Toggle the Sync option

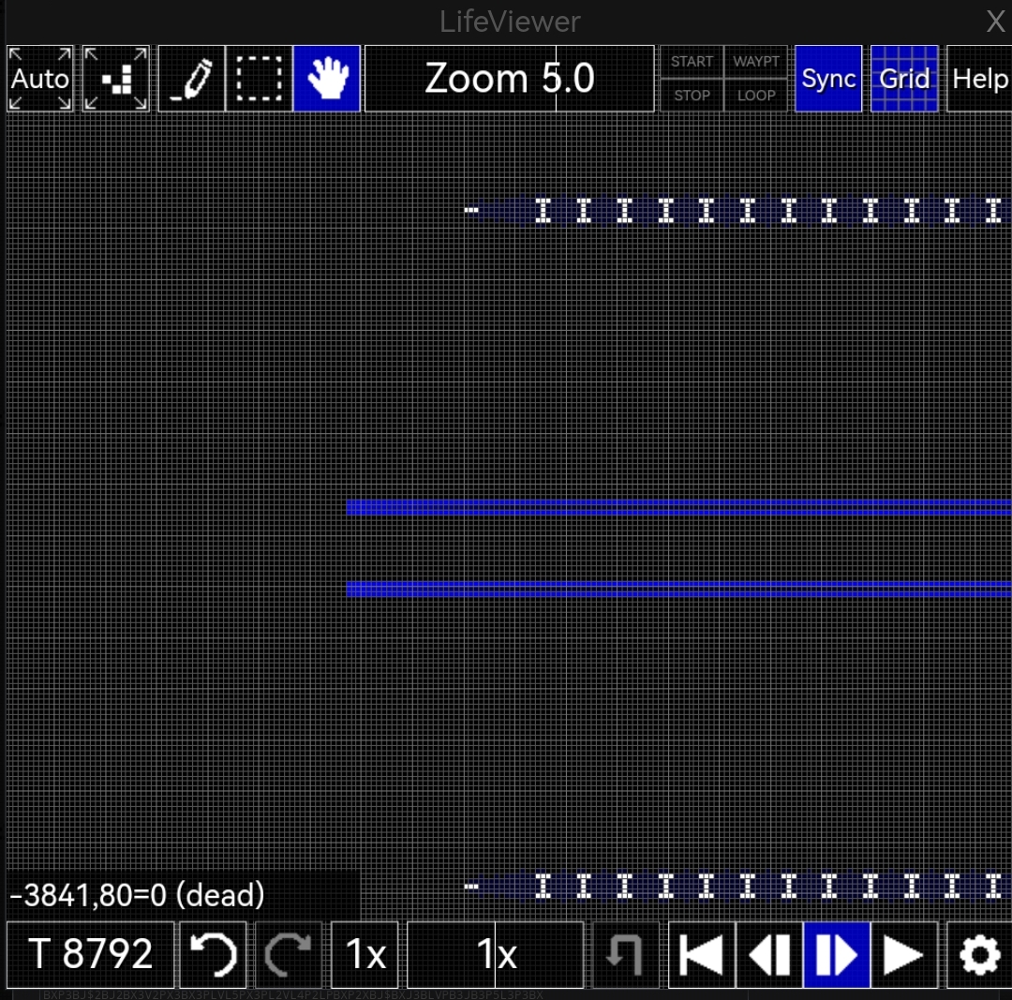click(x=828, y=79)
